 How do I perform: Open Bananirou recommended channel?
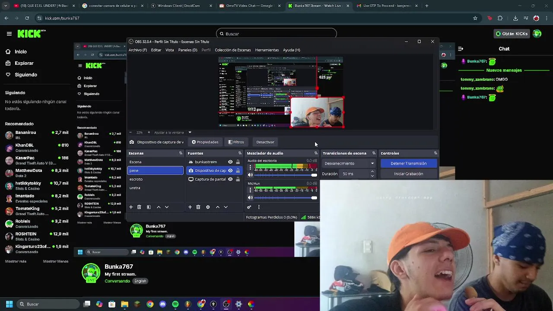[36, 135]
